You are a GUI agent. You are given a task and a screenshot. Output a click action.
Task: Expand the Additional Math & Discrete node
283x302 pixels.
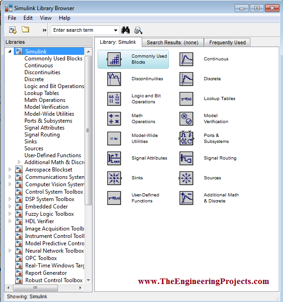pos(19,162)
